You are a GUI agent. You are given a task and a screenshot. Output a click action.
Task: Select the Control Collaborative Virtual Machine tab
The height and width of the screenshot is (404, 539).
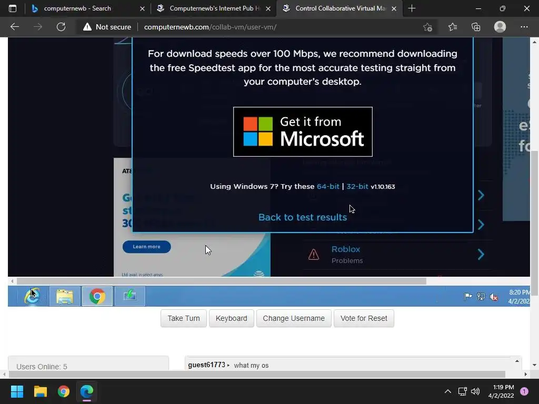[x=339, y=8]
